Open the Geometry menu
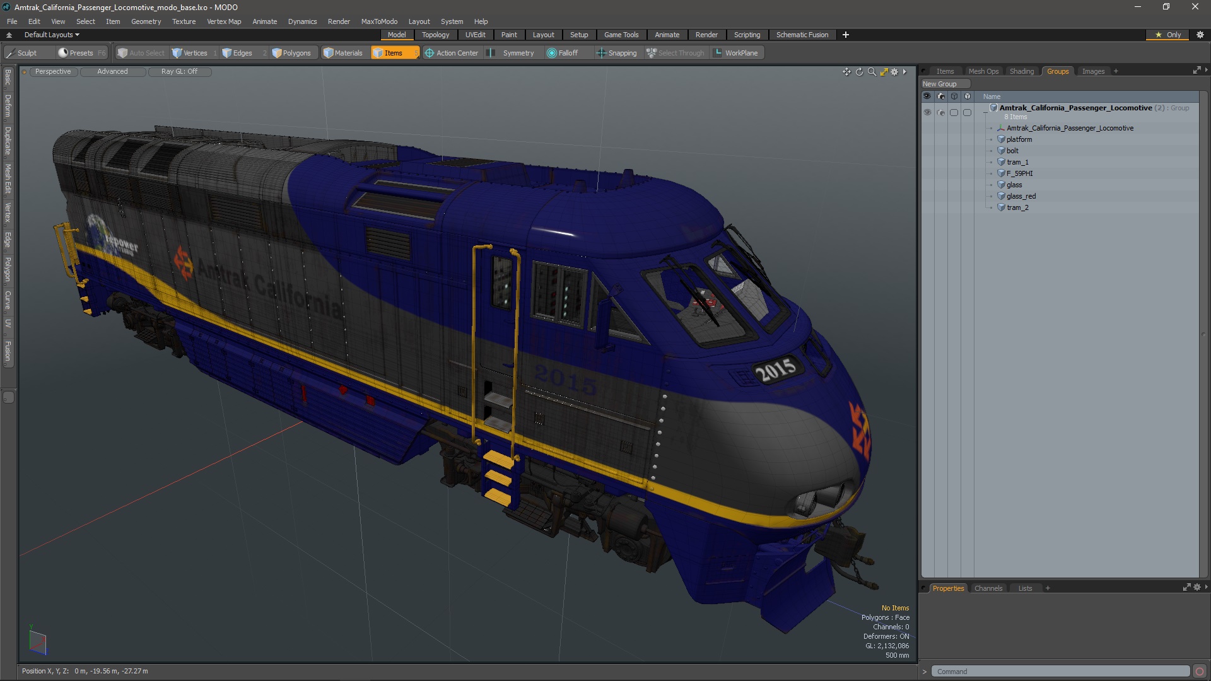Viewport: 1211px width, 681px height. coord(146,21)
